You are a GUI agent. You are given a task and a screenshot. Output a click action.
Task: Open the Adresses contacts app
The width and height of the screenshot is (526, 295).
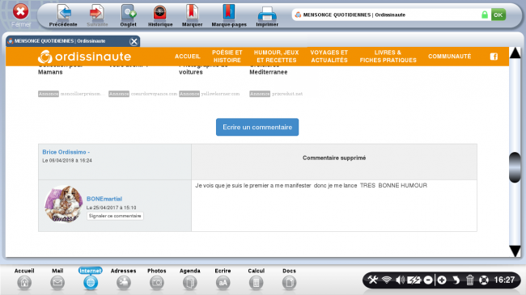pyautogui.click(x=124, y=279)
